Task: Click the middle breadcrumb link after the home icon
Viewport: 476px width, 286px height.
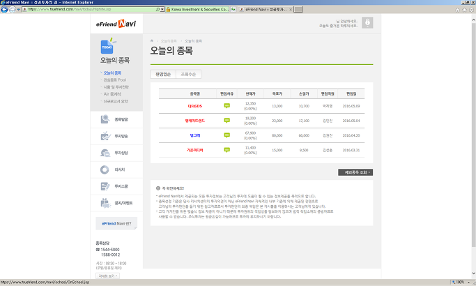Action: pos(169,41)
